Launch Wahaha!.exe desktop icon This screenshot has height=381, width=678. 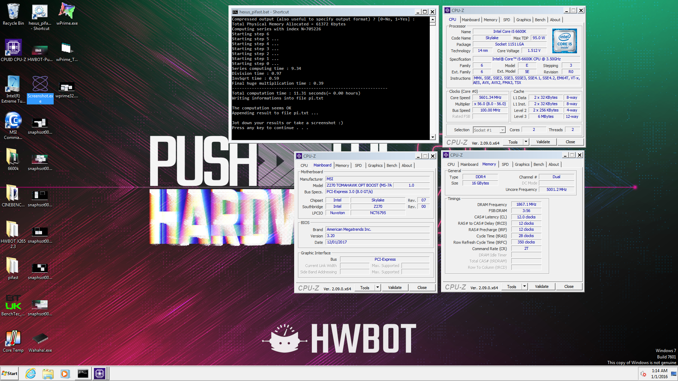tap(40, 341)
